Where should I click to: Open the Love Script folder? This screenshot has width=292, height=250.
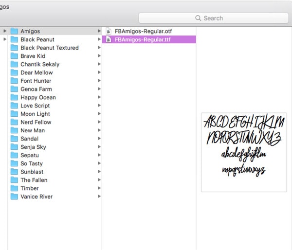(35, 106)
